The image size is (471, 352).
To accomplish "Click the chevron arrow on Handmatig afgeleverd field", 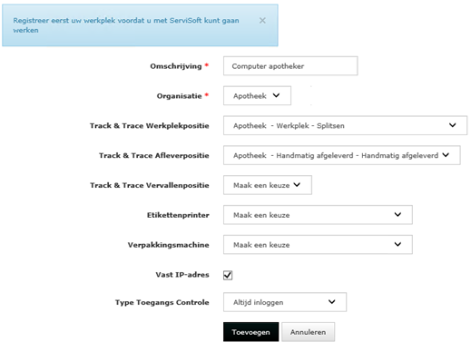I will [446, 155].
